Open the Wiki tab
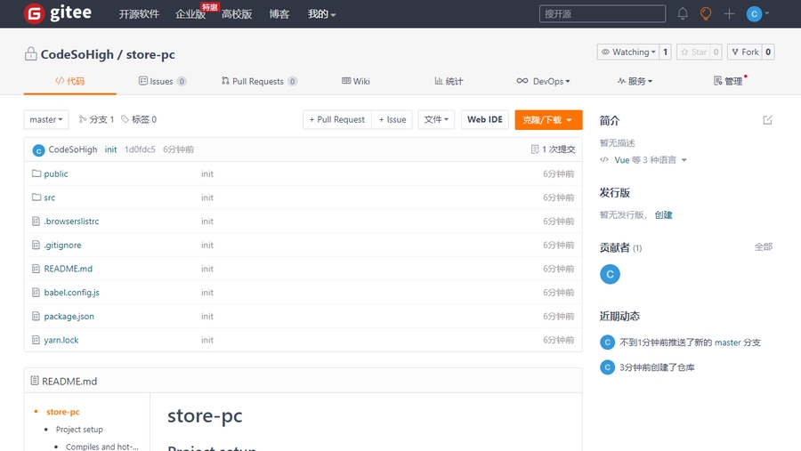The height and width of the screenshot is (451, 801). click(x=356, y=81)
